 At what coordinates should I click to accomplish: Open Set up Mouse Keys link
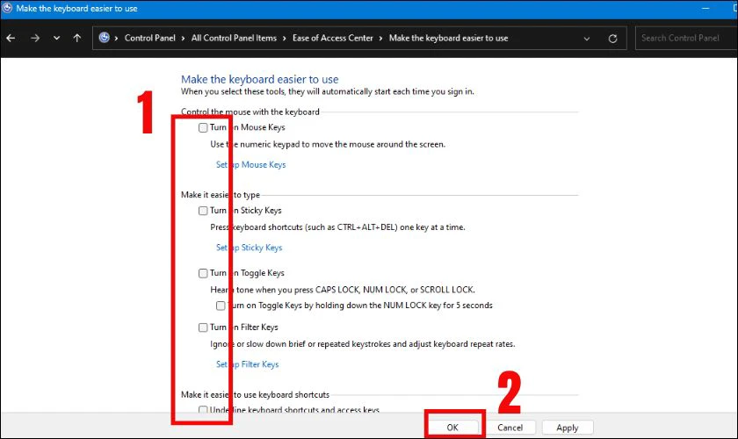pyautogui.click(x=251, y=165)
